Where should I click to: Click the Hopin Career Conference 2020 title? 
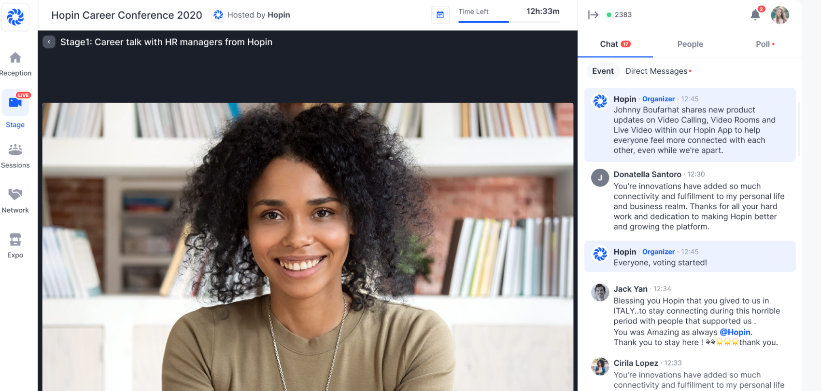pos(127,15)
